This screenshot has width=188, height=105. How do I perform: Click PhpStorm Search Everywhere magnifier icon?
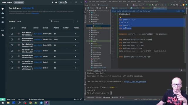181,5
